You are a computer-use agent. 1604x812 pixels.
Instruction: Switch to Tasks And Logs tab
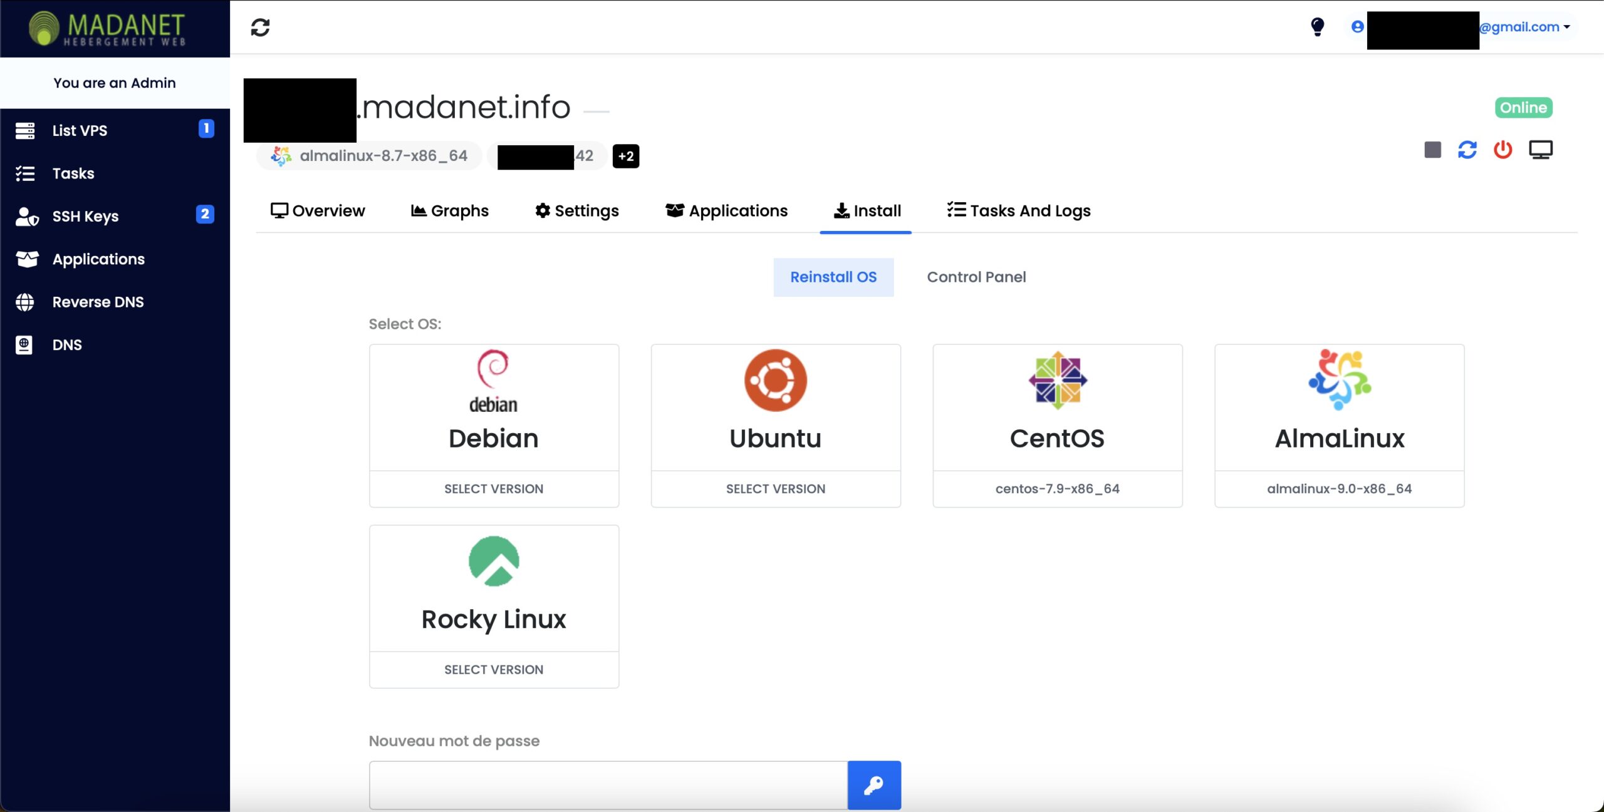pyautogui.click(x=1019, y=211)
